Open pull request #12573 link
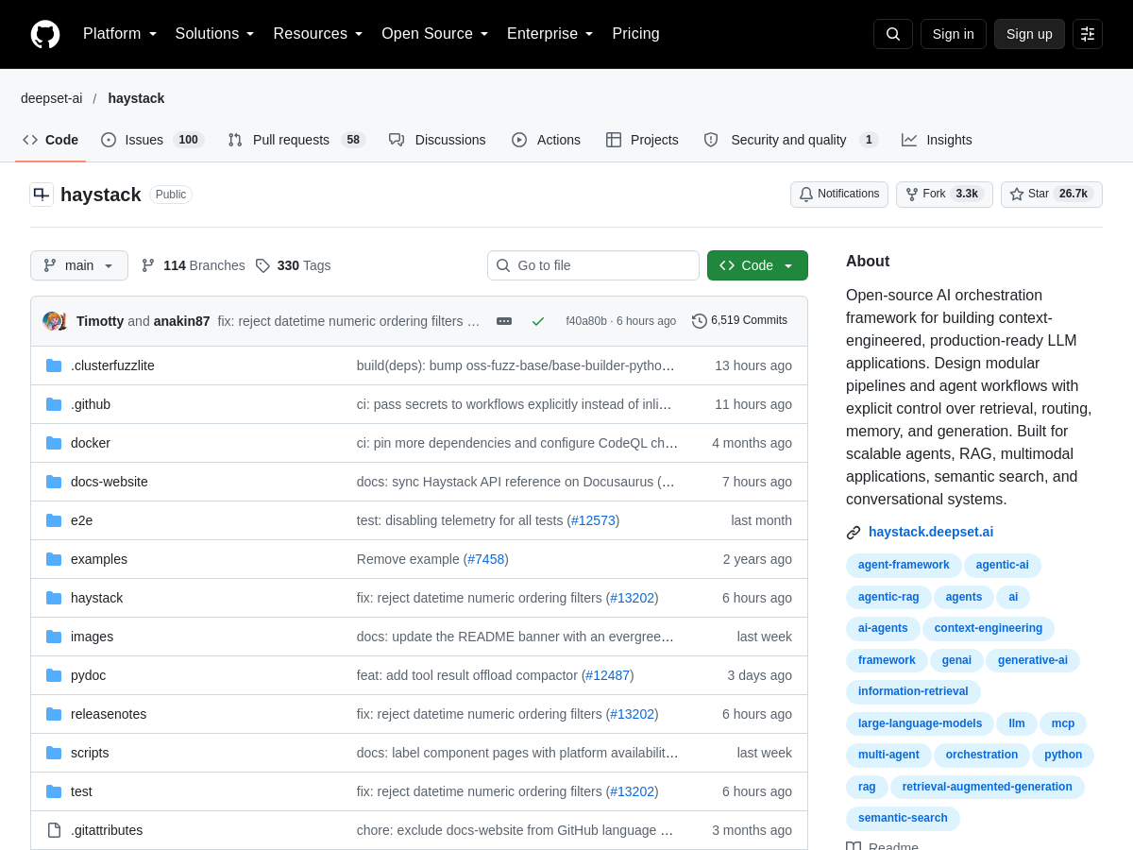Viewport: 1133px width, 850px height. (x=593, y=520)
